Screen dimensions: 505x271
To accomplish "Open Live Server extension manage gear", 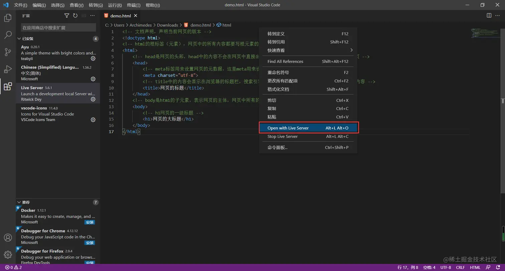I will [x=93, y=99].
